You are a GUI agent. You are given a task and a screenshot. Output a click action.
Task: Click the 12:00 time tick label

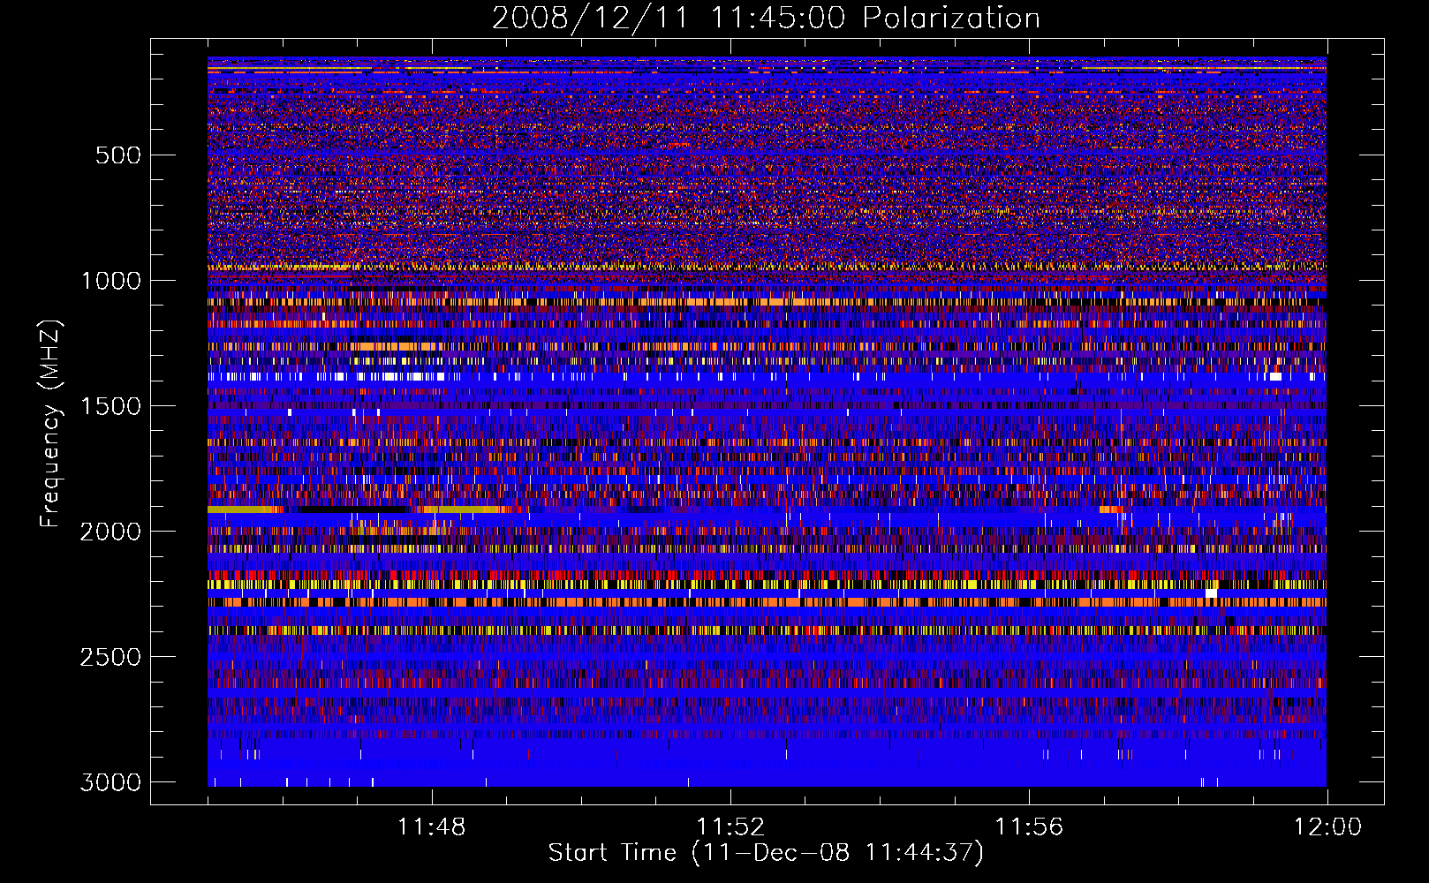click(1327, 827)
